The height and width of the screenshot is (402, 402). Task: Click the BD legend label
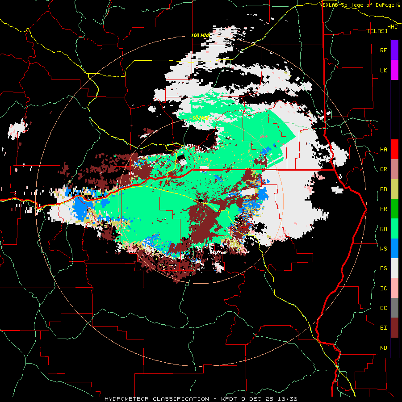pyautogui.click(x=383, y=189)
